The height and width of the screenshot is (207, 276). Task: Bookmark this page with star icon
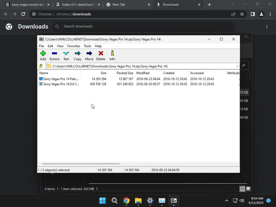click(x=242, y=14)
